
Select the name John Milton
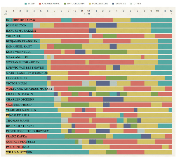tap(16, 26)
